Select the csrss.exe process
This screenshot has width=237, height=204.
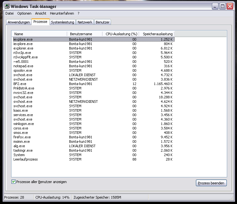pyautogui.click(x=94, y=128)
